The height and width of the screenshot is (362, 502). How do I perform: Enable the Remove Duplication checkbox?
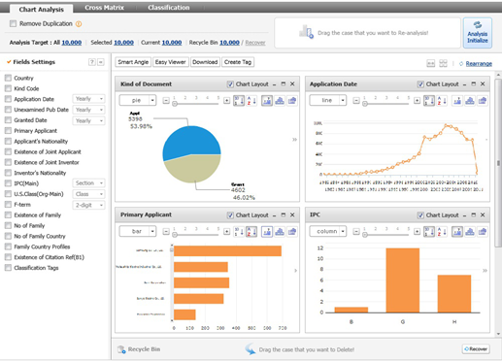pyautogui.click(x=13, y=23)
